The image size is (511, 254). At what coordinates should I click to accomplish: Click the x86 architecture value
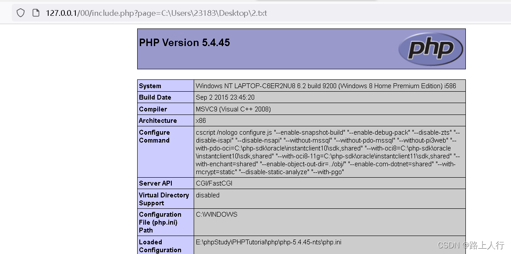click(201, 121)
